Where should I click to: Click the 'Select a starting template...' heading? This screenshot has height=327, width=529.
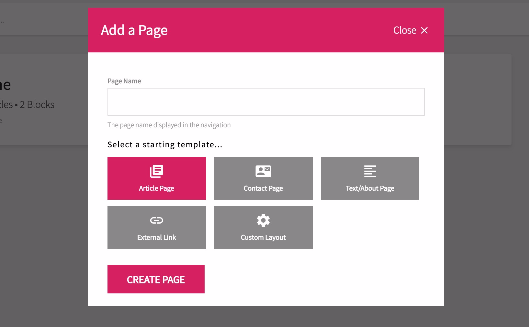pyautogui.click(x=165, y=144)
